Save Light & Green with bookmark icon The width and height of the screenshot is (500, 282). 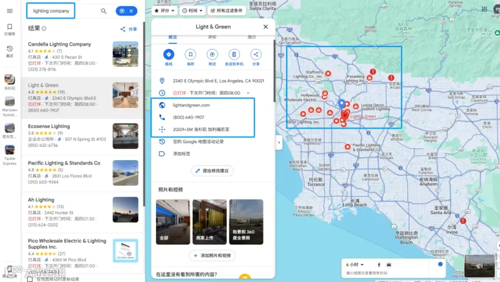coord(191,54)
